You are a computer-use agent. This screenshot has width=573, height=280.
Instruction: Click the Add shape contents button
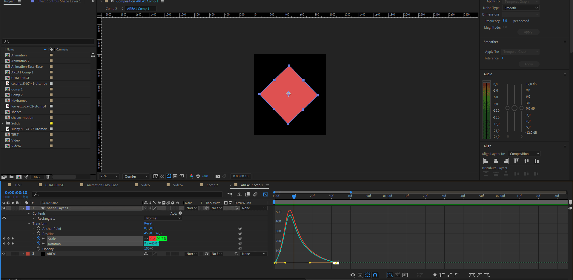[180, 213]
